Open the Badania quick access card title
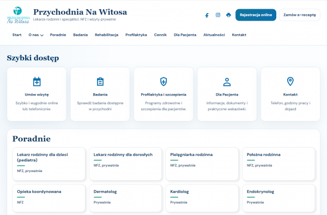 point(100,94)
